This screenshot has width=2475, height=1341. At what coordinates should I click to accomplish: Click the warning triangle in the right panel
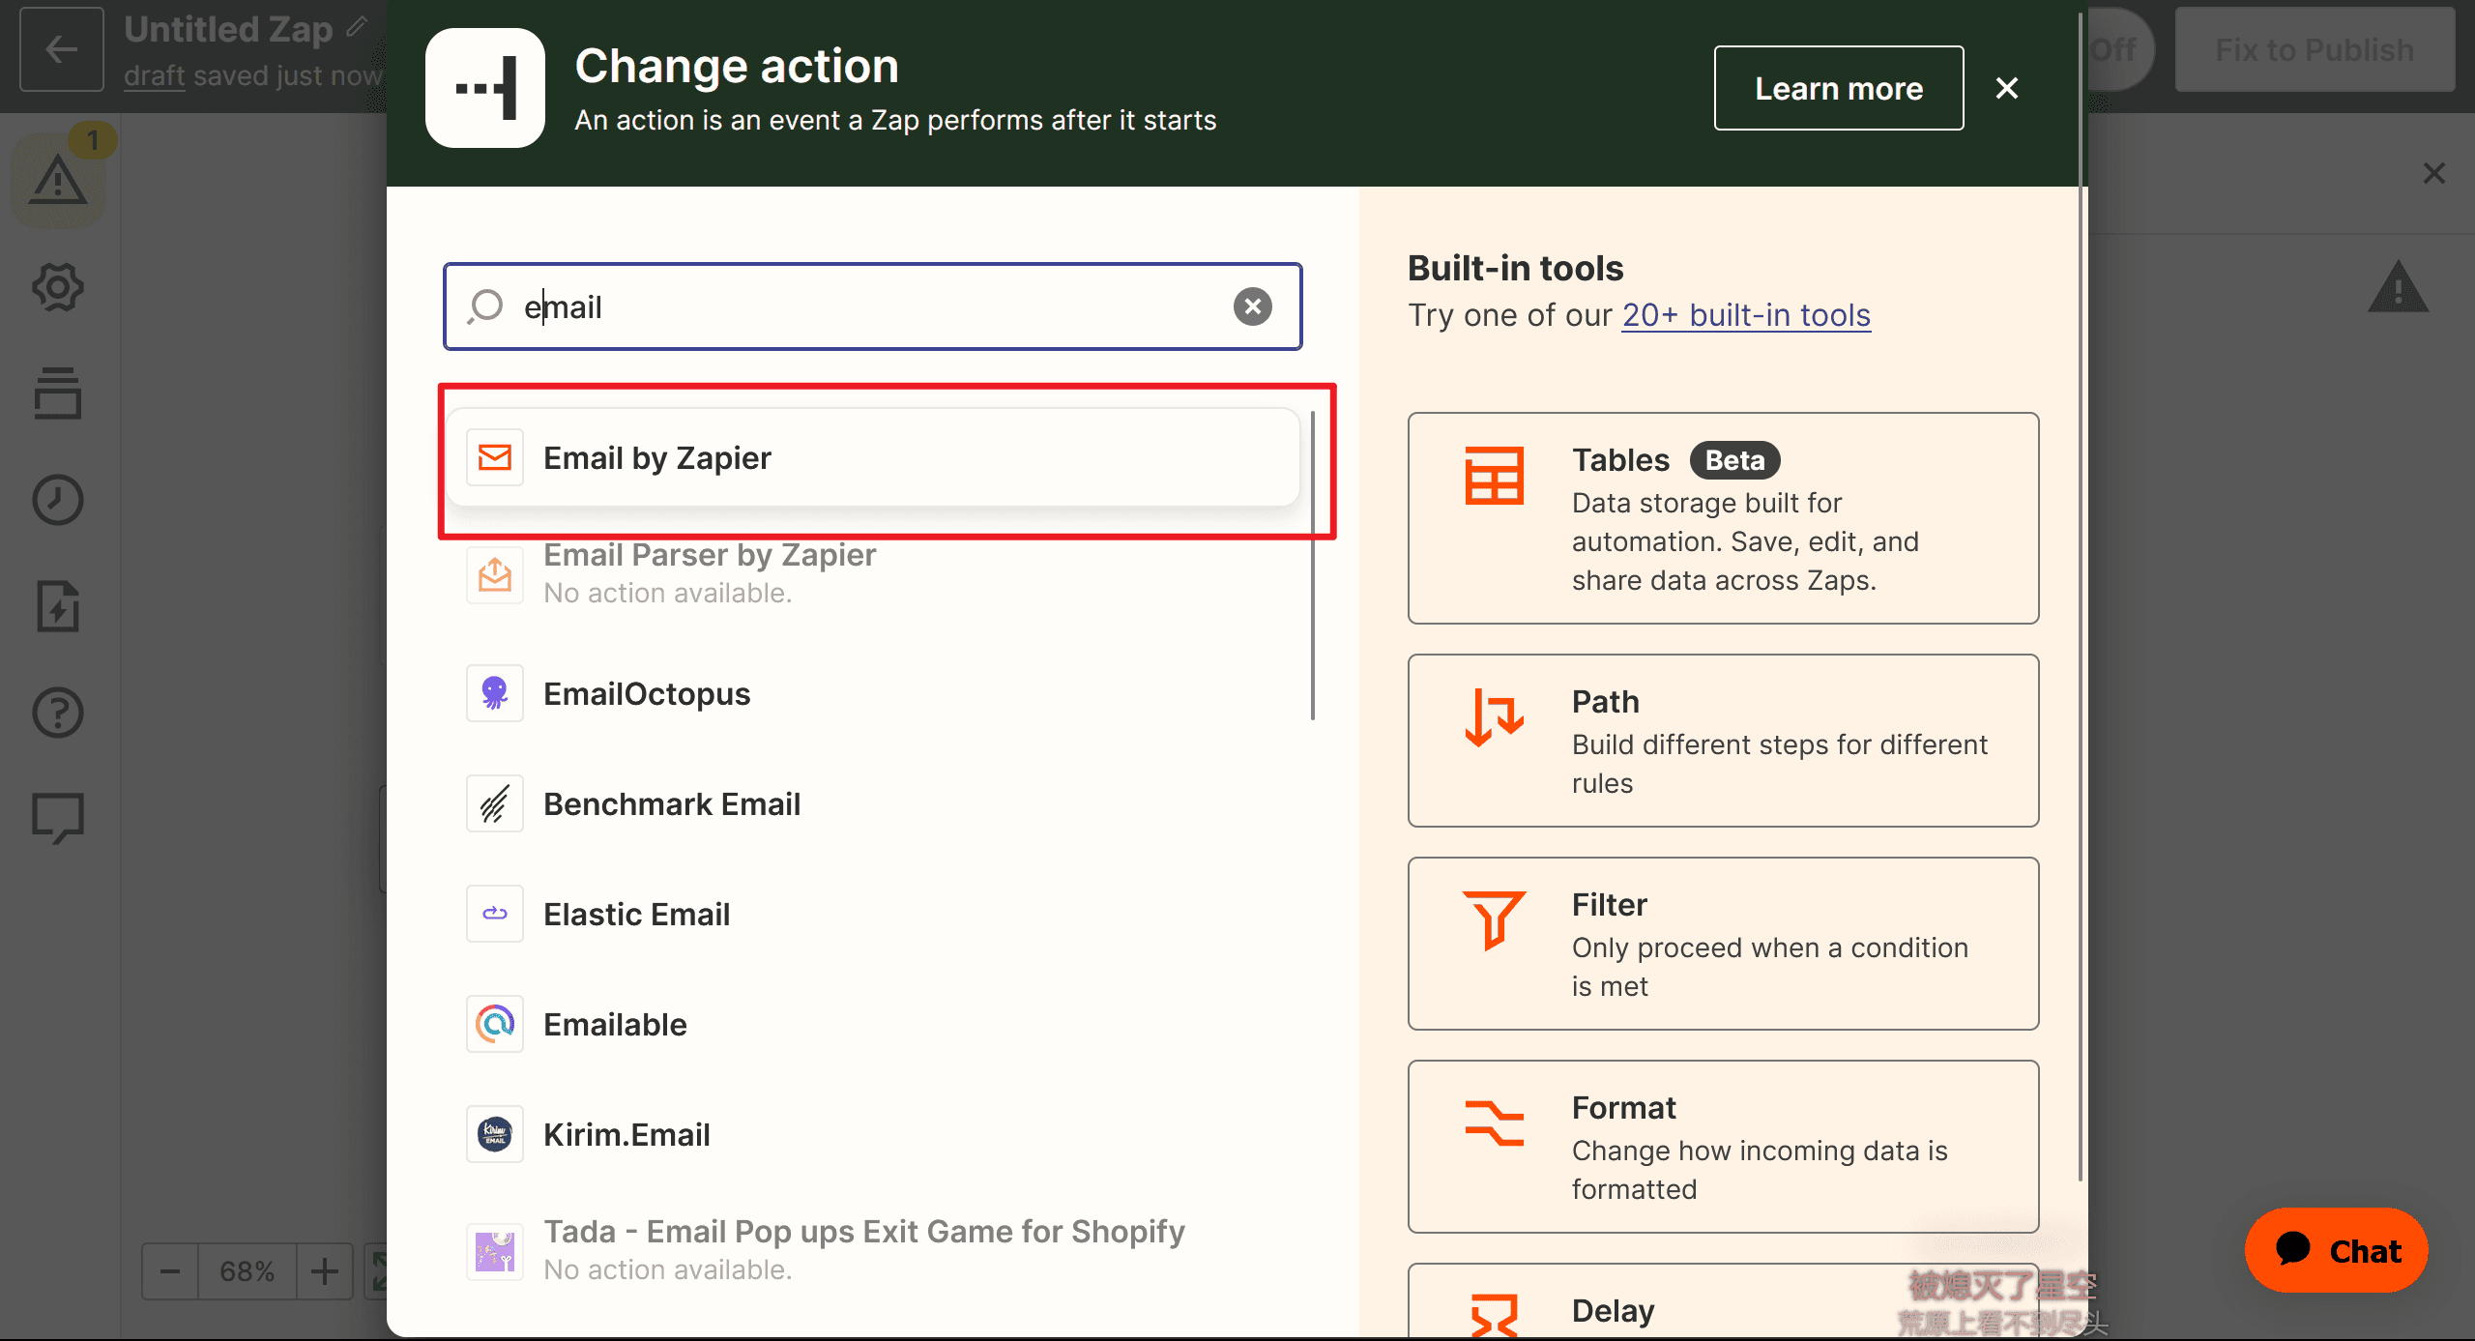tap(2399, 287)
